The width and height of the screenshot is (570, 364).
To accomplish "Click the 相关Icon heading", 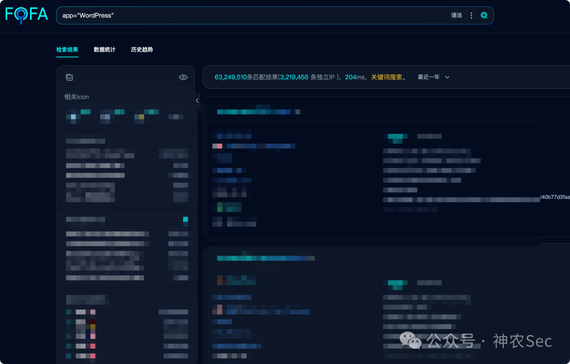I will click(x=77, y=97).
